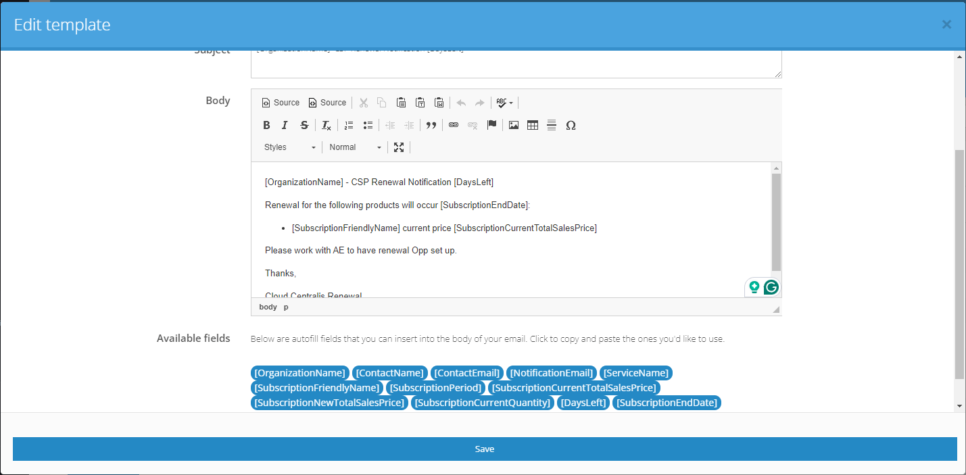Copy the [SubscriptionNewTotalSalesPrice] field tag

coord(330,403)
